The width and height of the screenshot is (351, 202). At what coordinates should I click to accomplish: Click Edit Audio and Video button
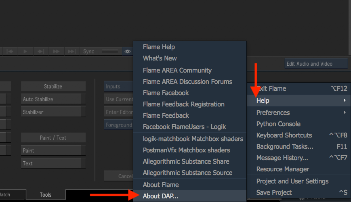tap(316, 64)
